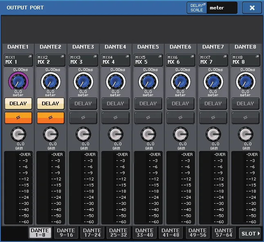Open MIX5 MX 5 patch selector
The width and height of the screenshot is (264, 242).
pos(148,60)
